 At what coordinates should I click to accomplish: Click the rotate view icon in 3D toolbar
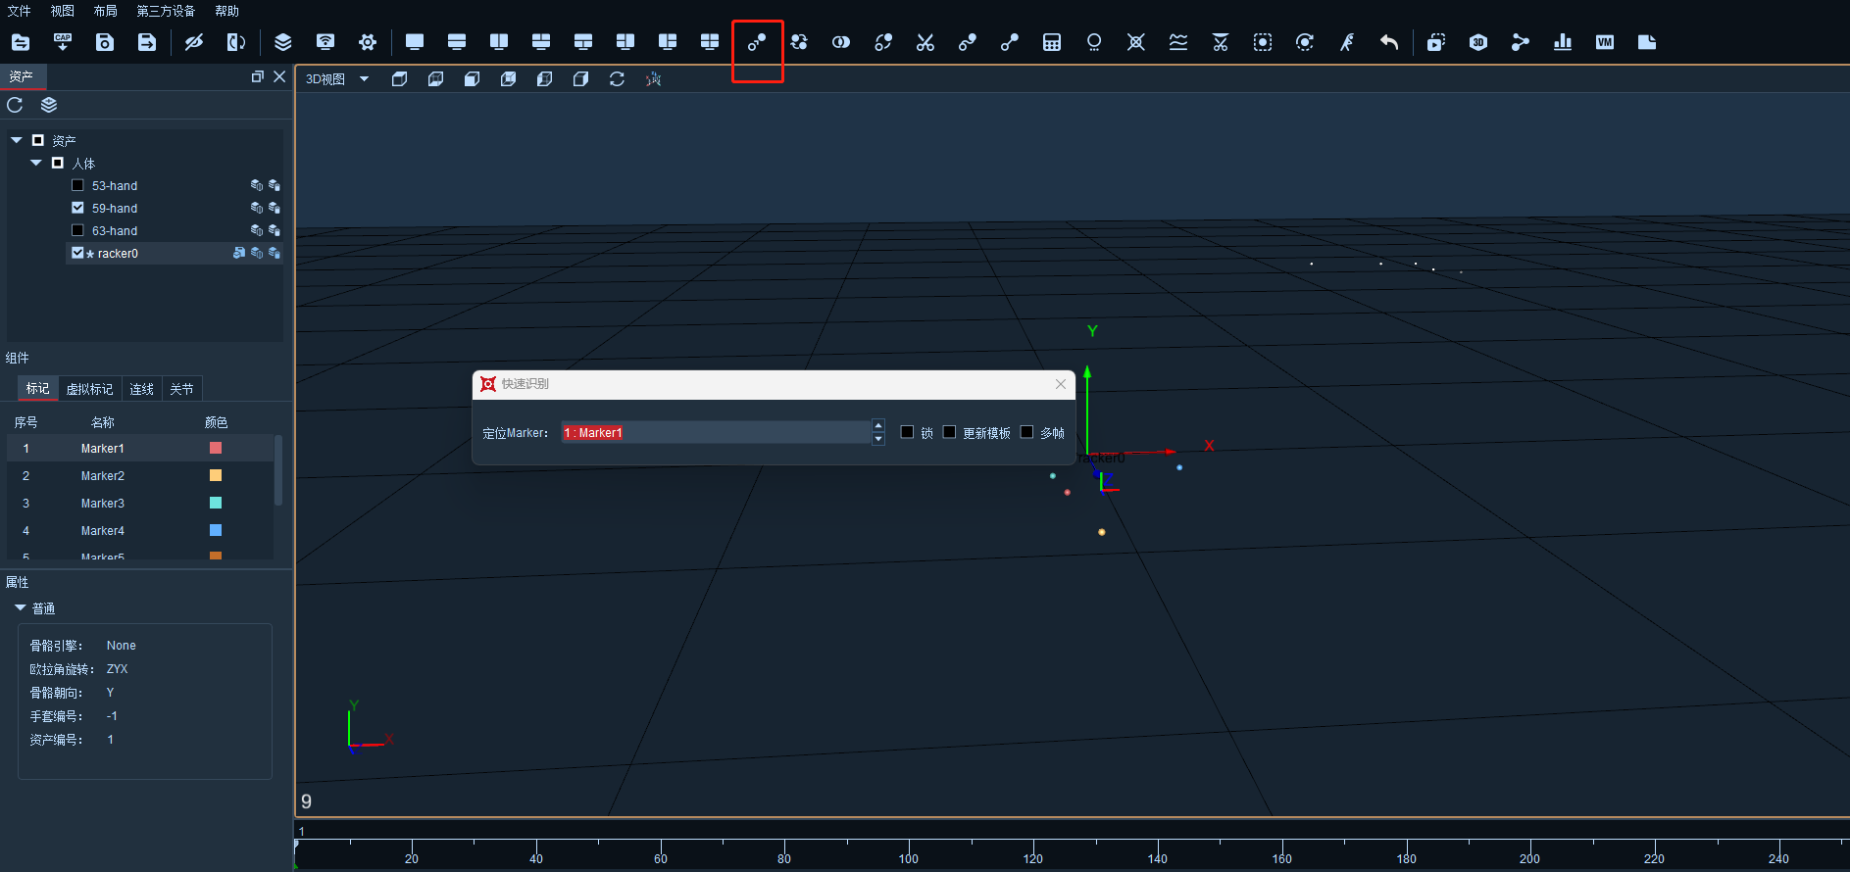[617, 79]
